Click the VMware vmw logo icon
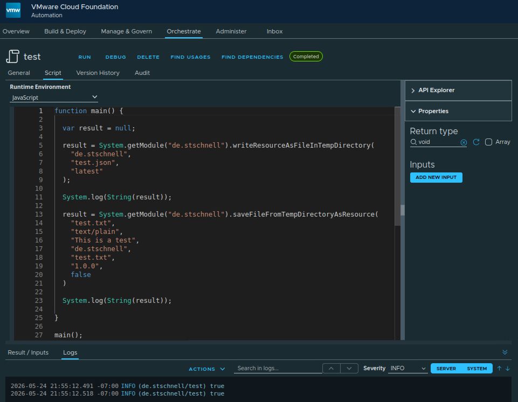This screenshot has height=402, width=518. coord(13,10)
